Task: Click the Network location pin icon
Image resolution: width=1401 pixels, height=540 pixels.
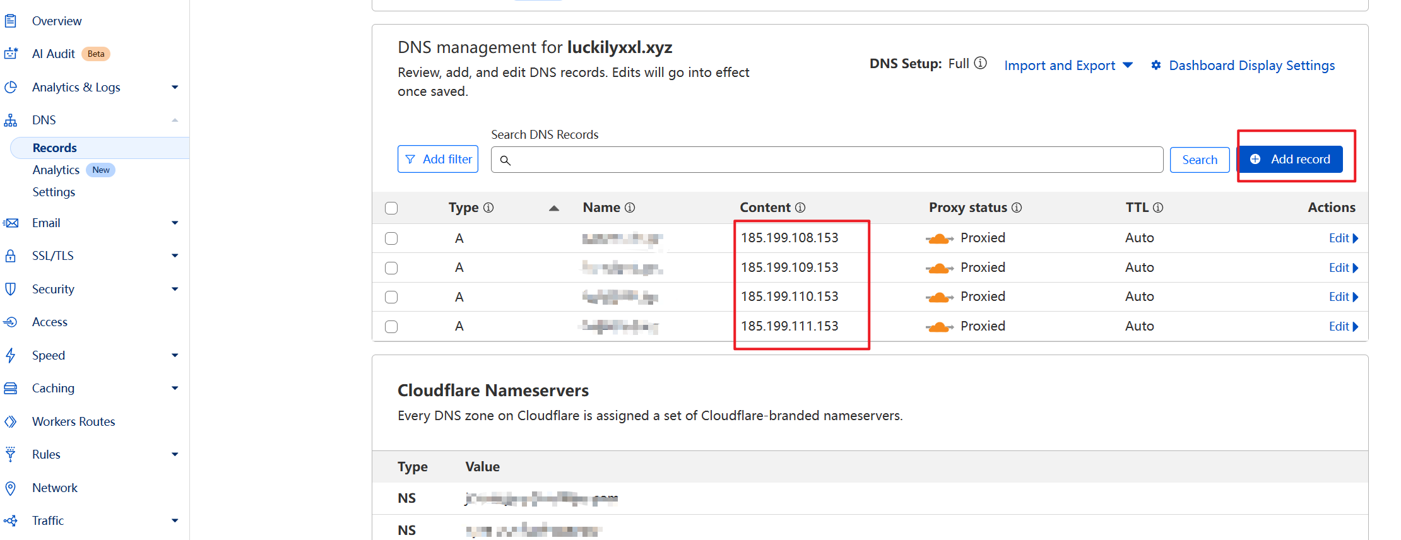Action: pos(10,488)
